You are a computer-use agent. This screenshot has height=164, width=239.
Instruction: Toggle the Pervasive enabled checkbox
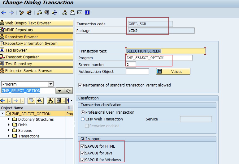[x=87, y=126]
